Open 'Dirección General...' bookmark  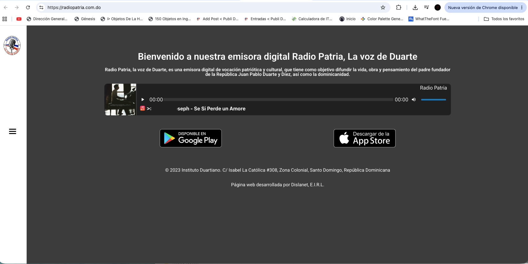tap(47, 19)
